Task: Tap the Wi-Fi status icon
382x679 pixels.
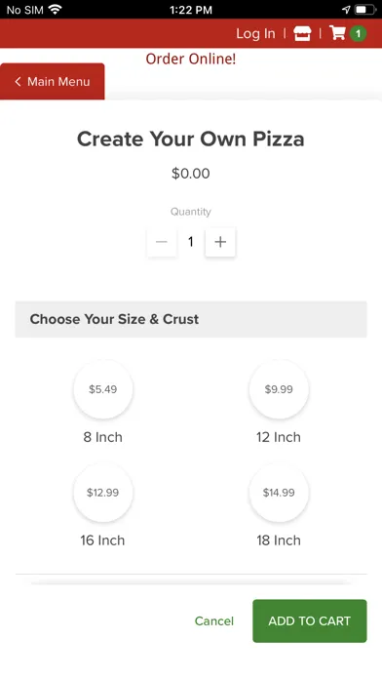Action: [x=56, y=10]
